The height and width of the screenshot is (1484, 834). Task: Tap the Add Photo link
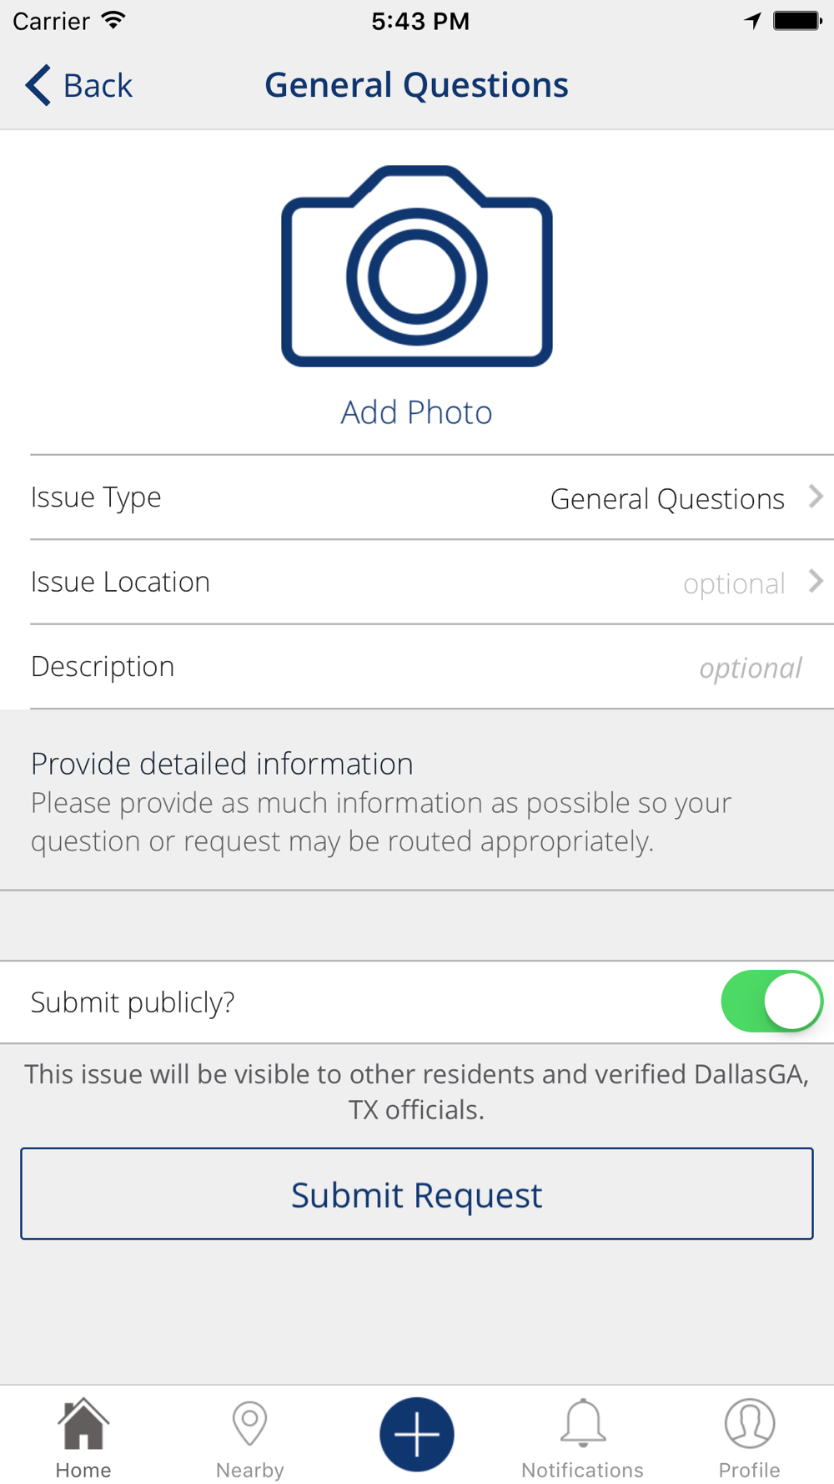416,412
